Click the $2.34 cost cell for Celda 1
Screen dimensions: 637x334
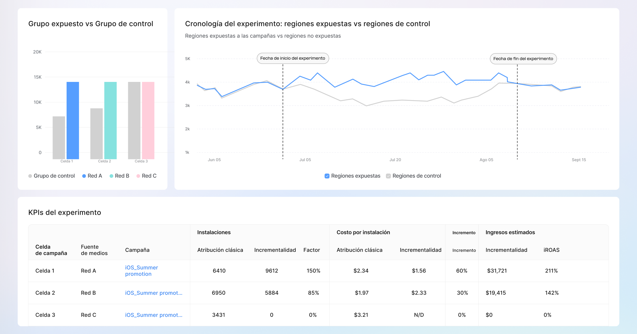[361, 271]
